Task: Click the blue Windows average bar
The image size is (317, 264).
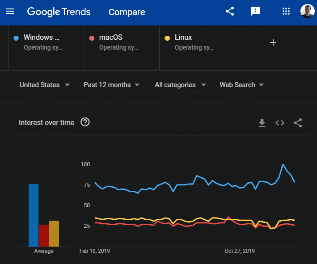Action: [34, 215]
